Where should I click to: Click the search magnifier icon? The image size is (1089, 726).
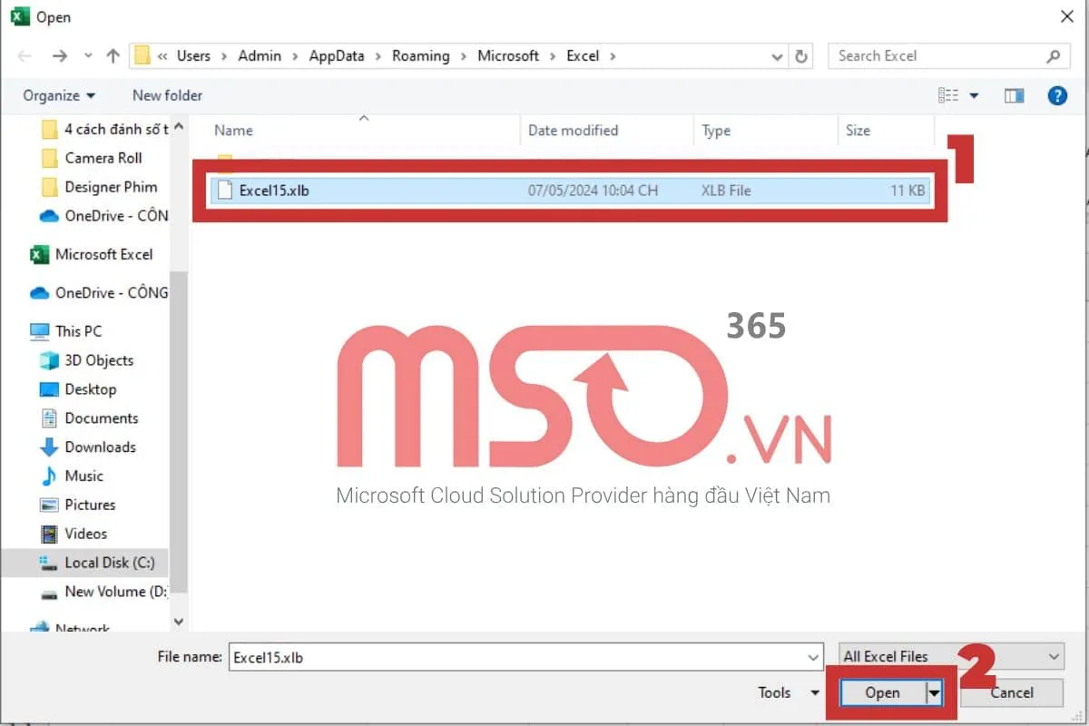1053,56
